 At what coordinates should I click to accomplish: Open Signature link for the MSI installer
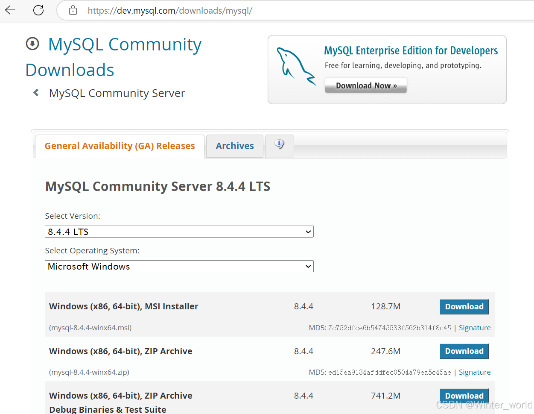pos(475,328)
